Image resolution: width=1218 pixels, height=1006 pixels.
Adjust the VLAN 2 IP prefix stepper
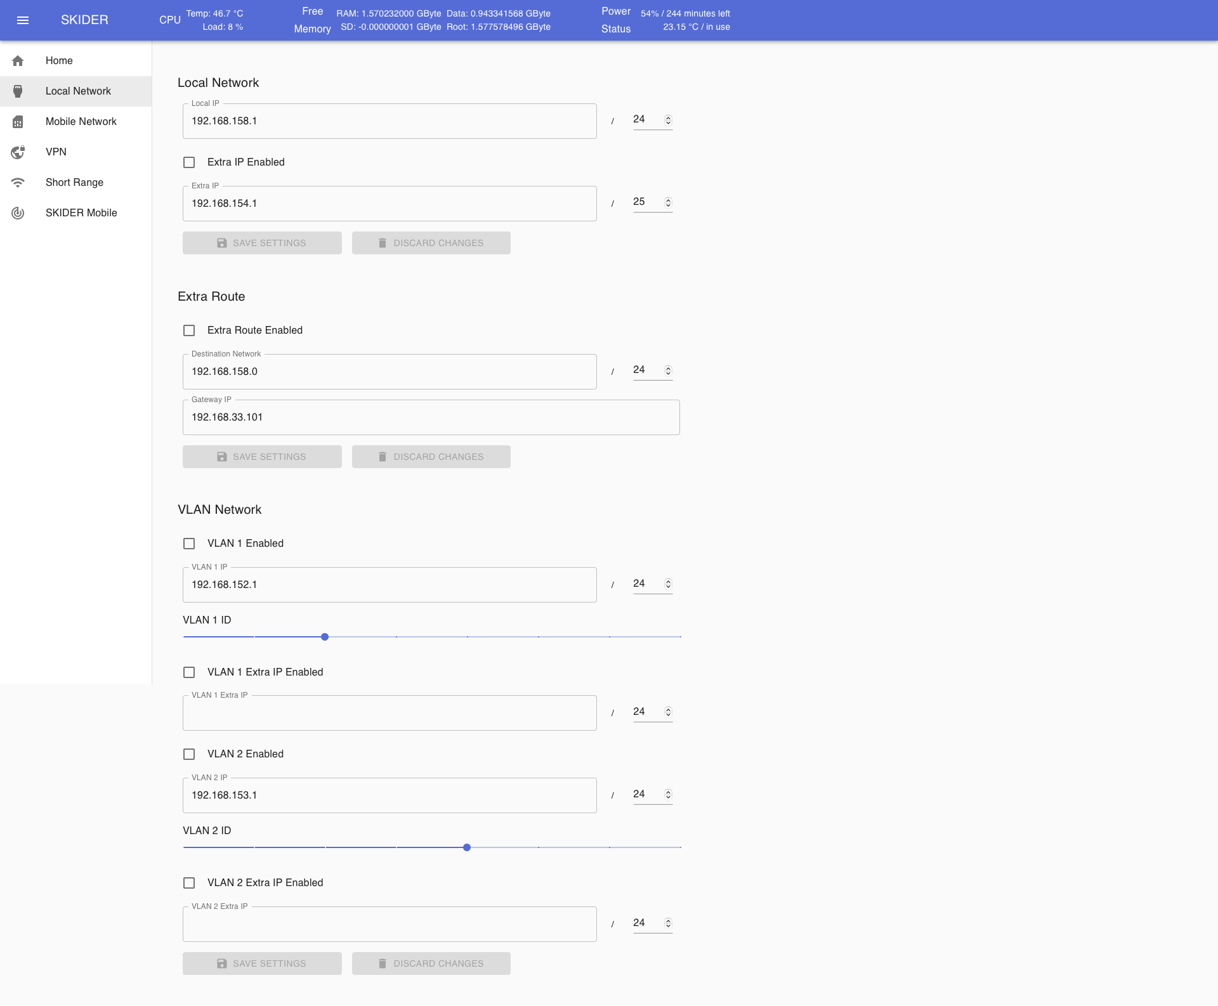pos(668,794)
